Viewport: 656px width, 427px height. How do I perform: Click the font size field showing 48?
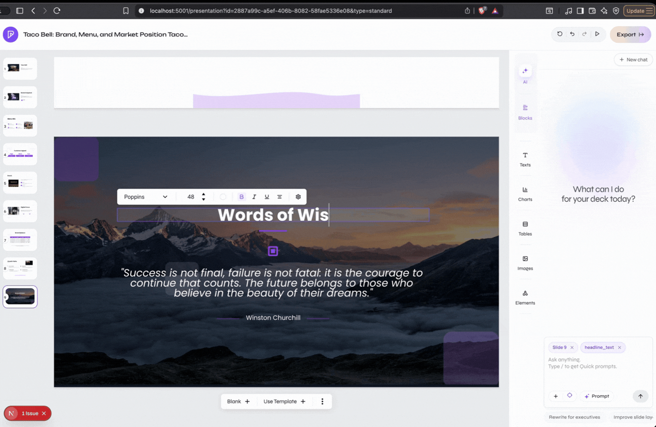pyautogui.click(x=191, y=197)
